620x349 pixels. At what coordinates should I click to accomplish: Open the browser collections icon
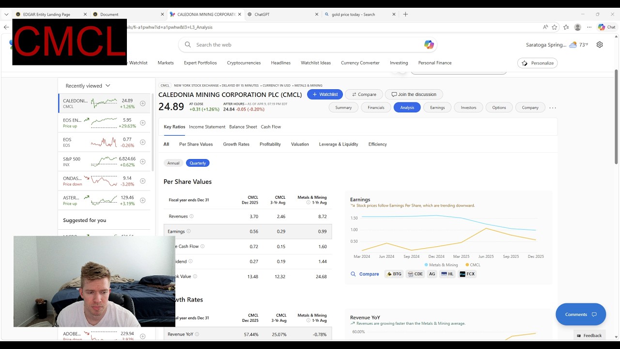[566, 27]
